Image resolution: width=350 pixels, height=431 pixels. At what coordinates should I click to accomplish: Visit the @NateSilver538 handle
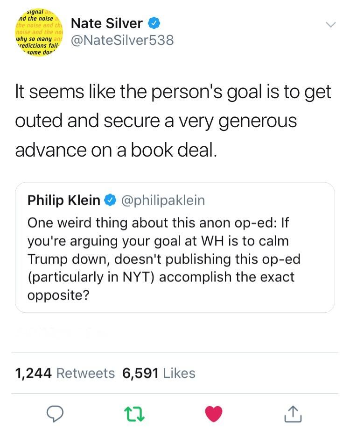121,41
